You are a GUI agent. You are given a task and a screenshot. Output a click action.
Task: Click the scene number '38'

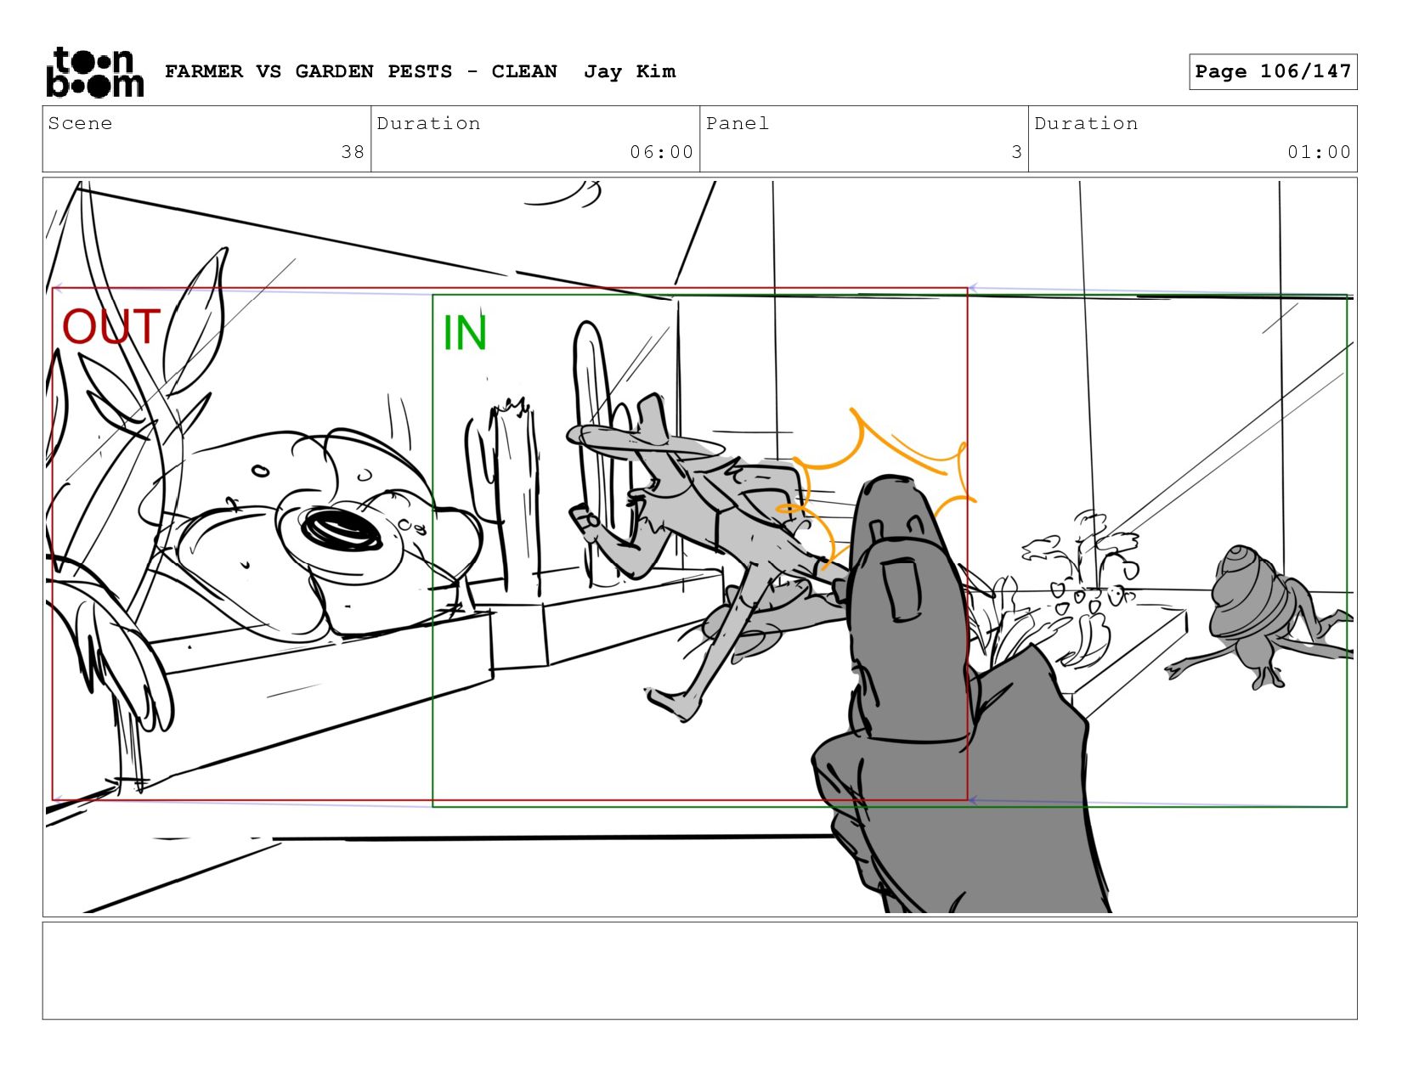[x=353, y=152]
